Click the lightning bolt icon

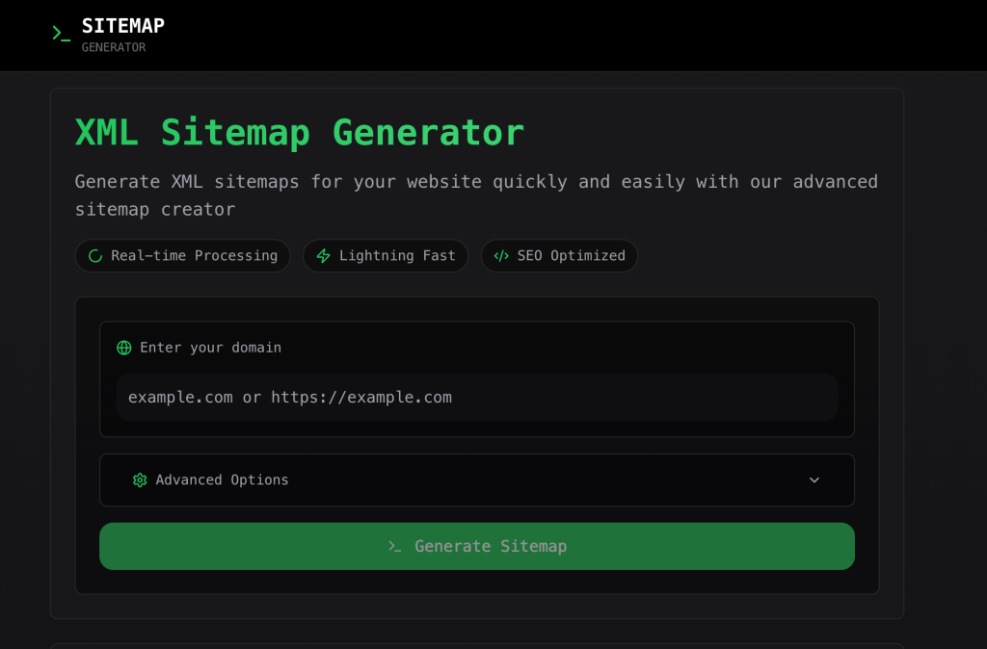(x=324, y=256)
